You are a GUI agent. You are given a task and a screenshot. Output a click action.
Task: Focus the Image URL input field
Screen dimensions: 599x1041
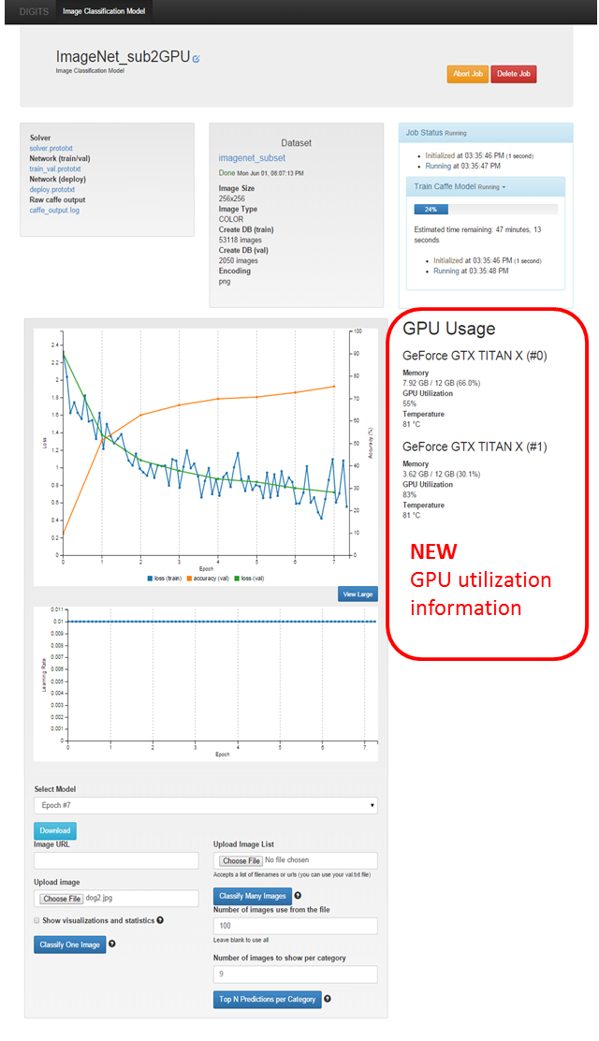[116, 860]
